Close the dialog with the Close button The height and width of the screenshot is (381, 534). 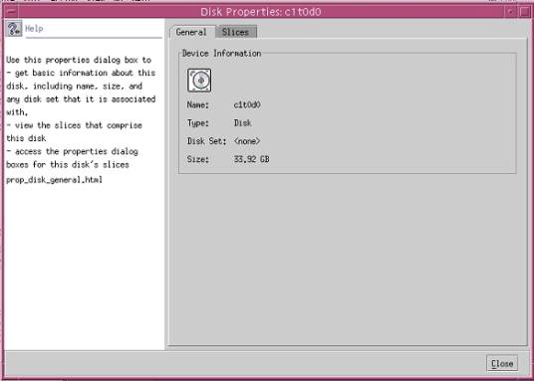click(x=502, y=364)
